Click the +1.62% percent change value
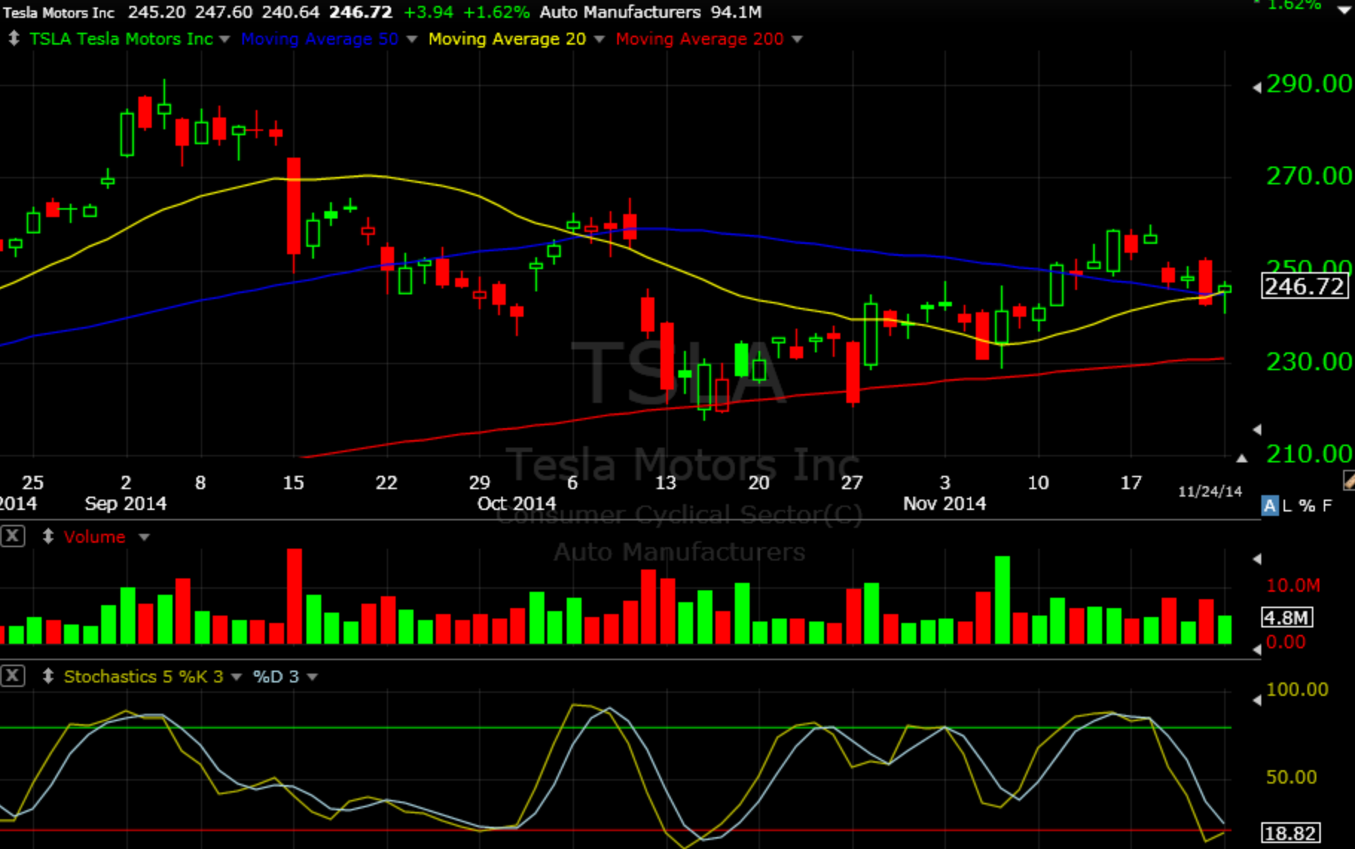 (x=496, y=13)
